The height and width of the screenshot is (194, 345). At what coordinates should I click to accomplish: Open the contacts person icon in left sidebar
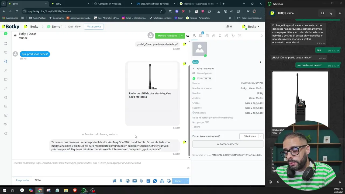point(6,70)
